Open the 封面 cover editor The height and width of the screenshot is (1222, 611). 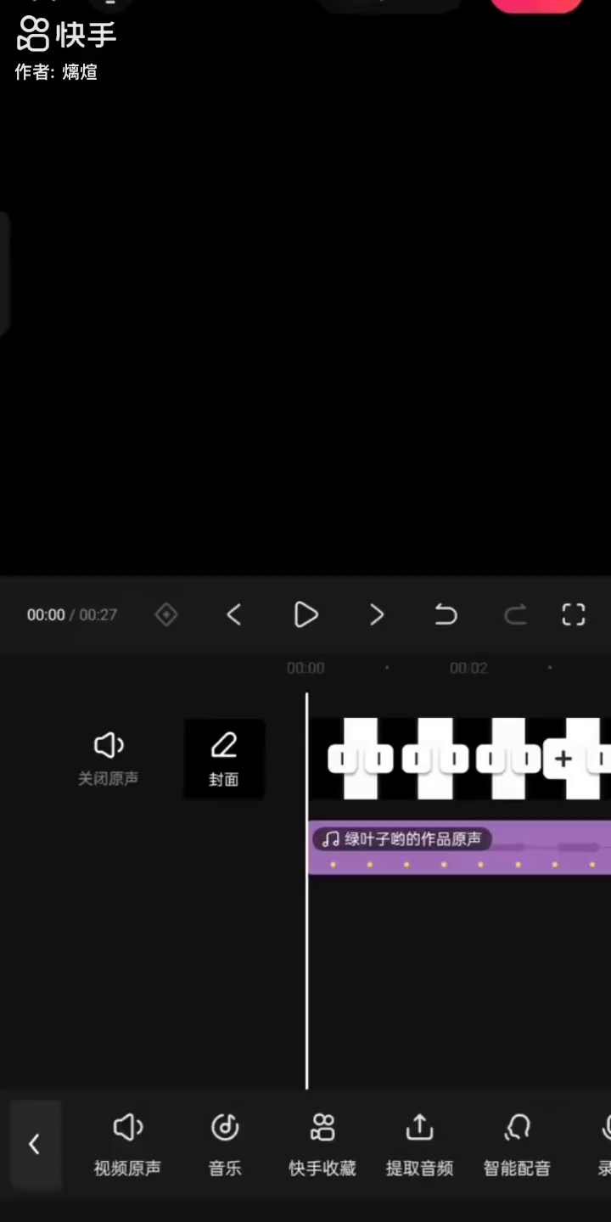tap(224, 760)
